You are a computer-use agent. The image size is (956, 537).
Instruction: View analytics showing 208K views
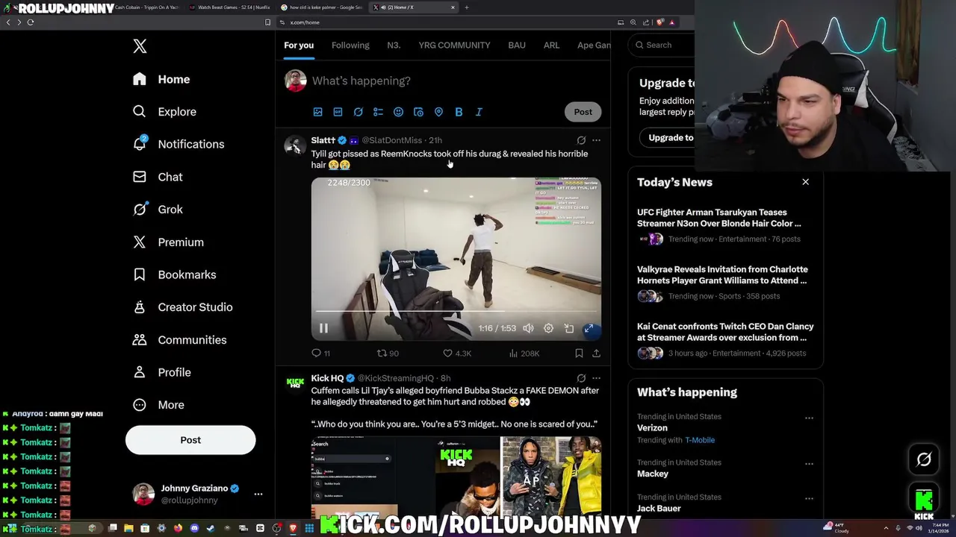pos(524,353)
